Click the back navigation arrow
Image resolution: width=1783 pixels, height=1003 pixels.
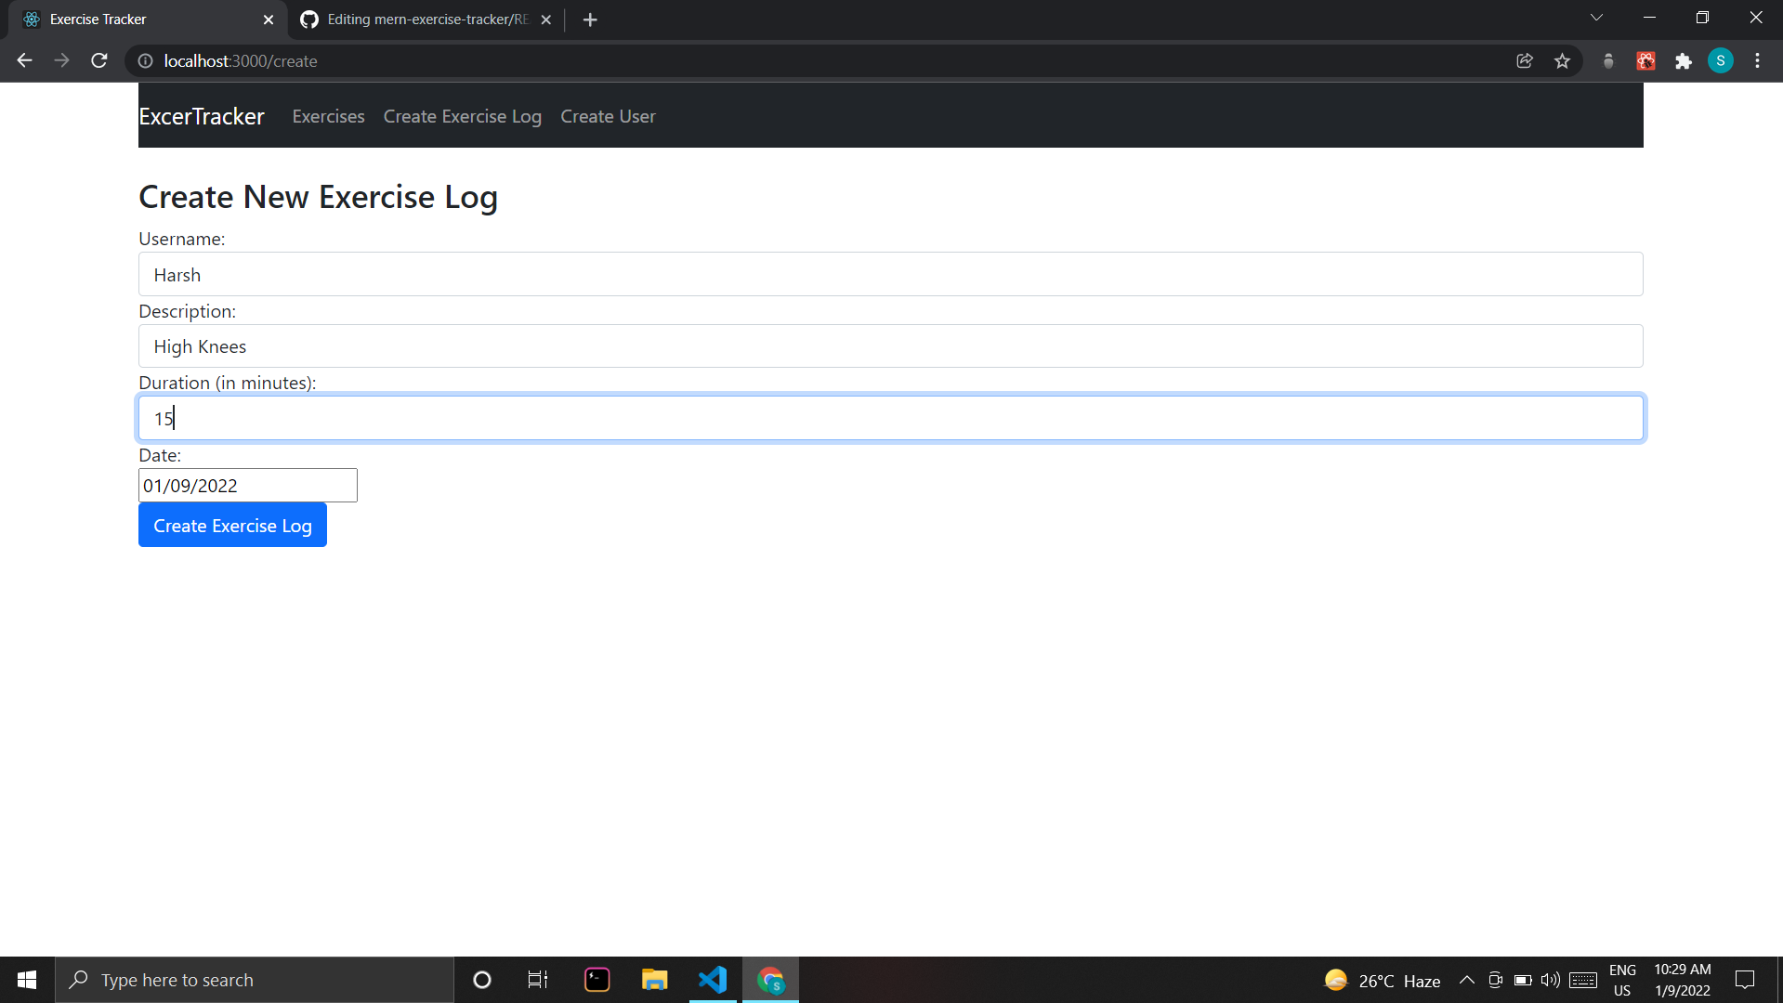(23, 60)
